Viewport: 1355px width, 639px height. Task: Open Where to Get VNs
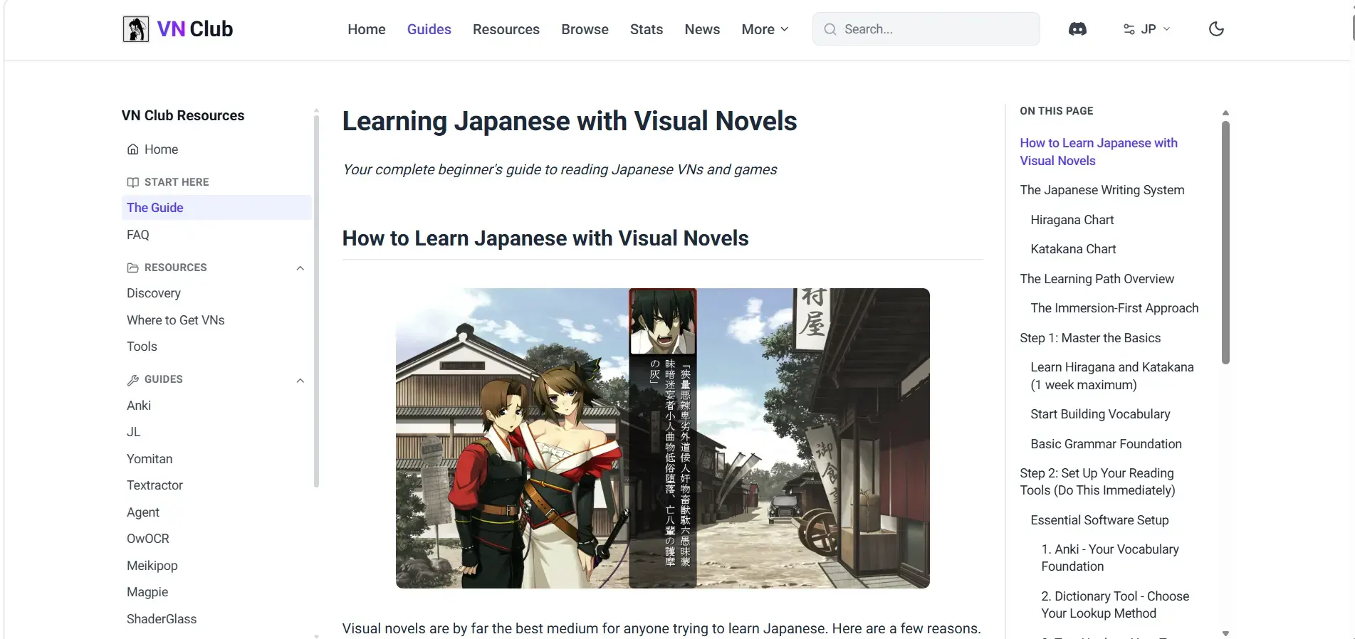click(x=176, y=320)
